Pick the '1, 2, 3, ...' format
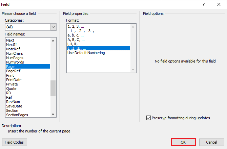Screen dimensions: 227x149 [x=76, y=26]
